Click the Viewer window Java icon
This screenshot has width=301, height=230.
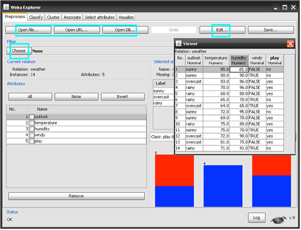pyautogui.click(x=179, y=44)
